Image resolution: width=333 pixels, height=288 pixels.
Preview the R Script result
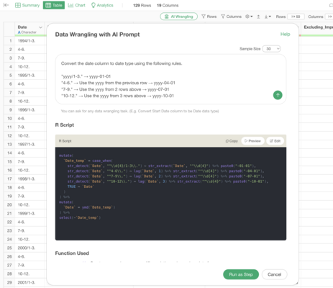click(x=252, y=141)
